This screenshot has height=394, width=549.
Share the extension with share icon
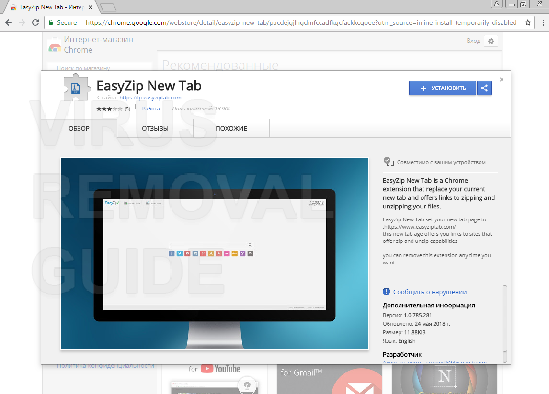[x=484, y=88]
